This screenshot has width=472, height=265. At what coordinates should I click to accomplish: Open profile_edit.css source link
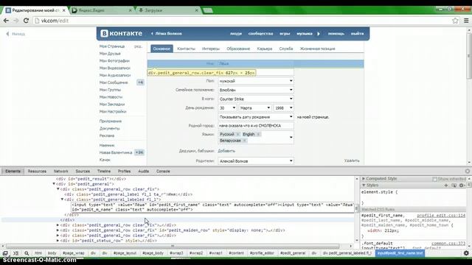(441, 216)
